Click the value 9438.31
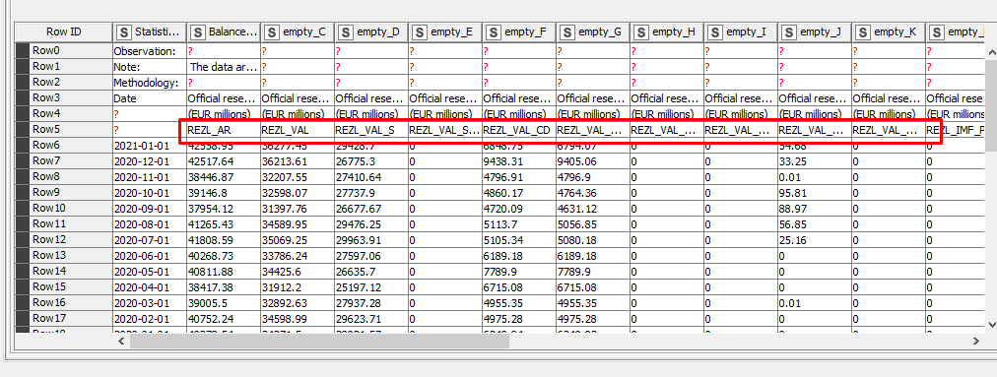997x377 pixels. tap(518, 161)
